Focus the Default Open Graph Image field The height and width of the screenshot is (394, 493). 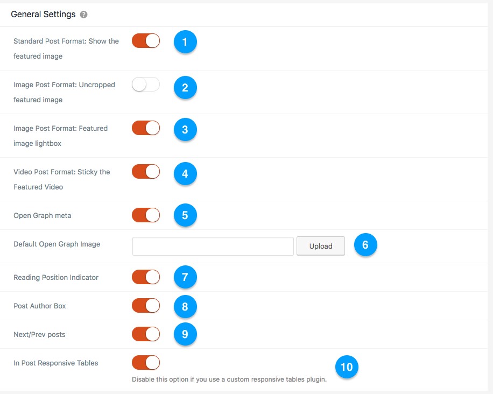tap(213, 246)
